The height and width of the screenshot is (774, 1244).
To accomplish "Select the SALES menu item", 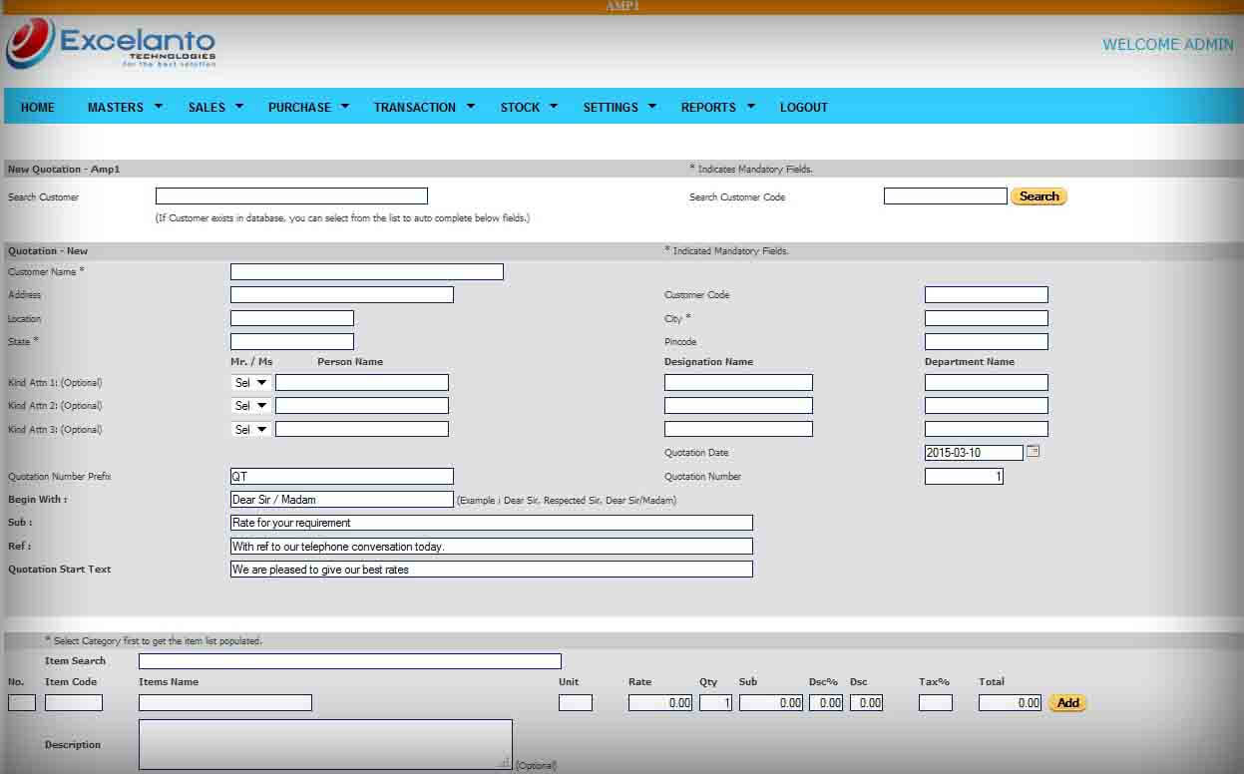I will (212, 107).
